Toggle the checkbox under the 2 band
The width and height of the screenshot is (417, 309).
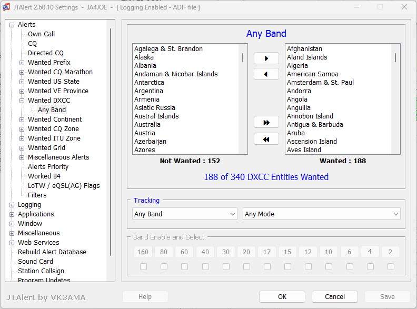tap(391, 266)
